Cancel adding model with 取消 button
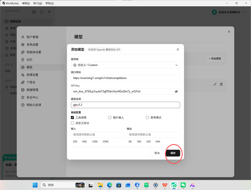 click(157, 153)
